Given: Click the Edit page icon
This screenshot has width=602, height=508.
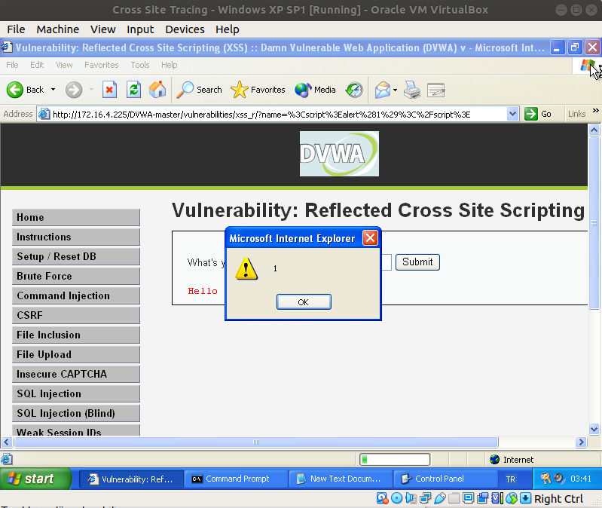Looking at the screenshot, I should click(x=435, y=90).
